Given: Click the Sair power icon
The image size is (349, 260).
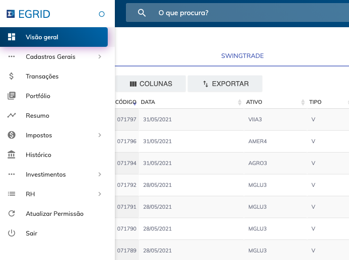Looking at the screenshot, I should pyautogui.click(x=12, y=233).
